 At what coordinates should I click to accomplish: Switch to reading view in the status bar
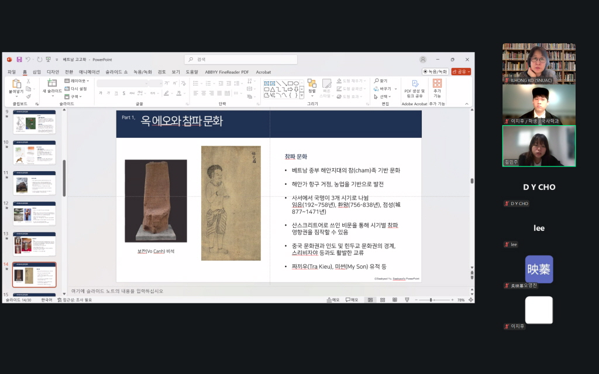395,300
